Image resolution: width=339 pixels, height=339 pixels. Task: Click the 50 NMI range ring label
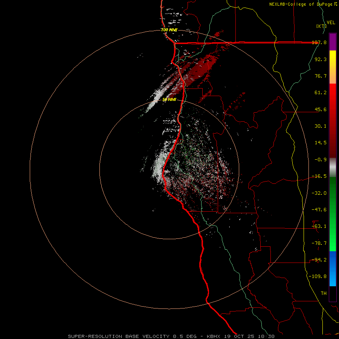tap(169, 99)
